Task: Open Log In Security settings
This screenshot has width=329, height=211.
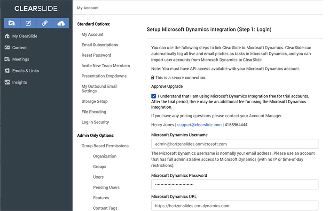Action: pyautogui.click(x=95, y=122)
